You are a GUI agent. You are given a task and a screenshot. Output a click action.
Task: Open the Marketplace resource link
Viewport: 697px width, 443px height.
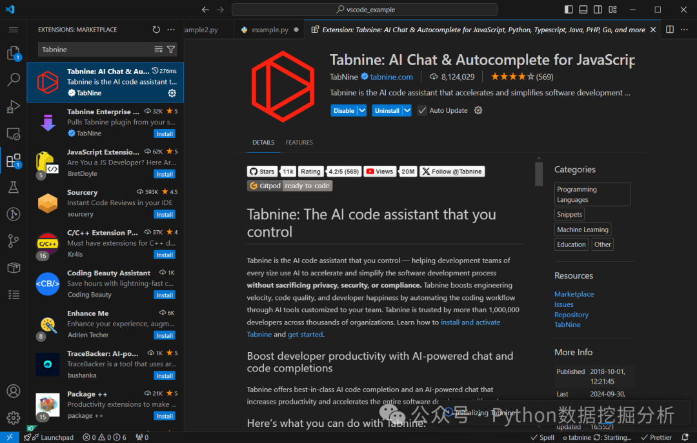(574, 293)
